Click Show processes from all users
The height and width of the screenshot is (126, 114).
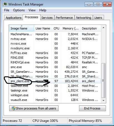(x=34, y=108)
